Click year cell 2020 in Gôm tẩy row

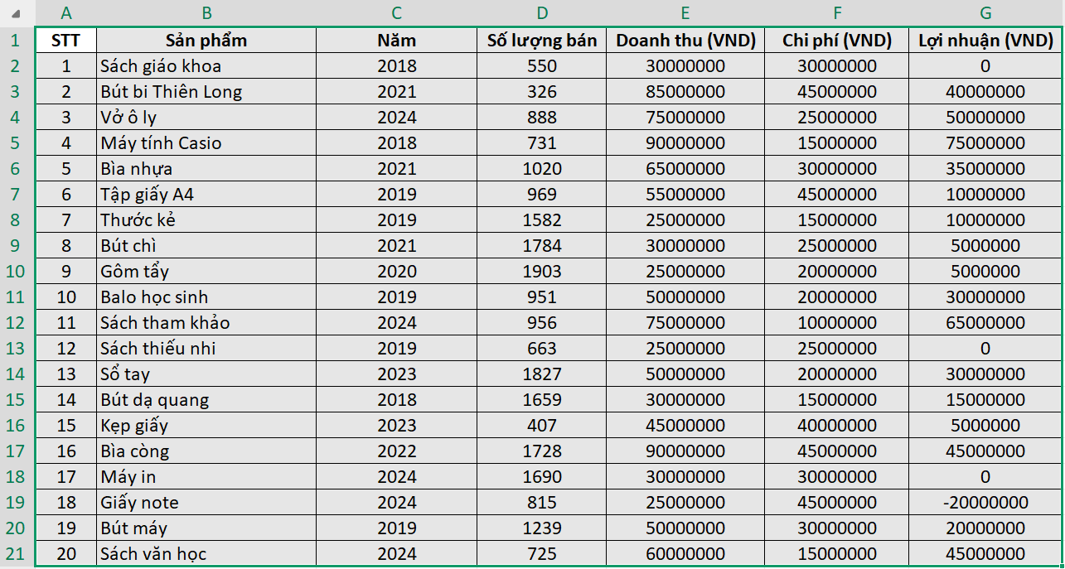pos(397,272)
